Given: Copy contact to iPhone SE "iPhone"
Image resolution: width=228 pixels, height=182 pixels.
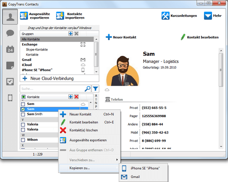Looking at the screenshot, I should (x=143, y=168).
